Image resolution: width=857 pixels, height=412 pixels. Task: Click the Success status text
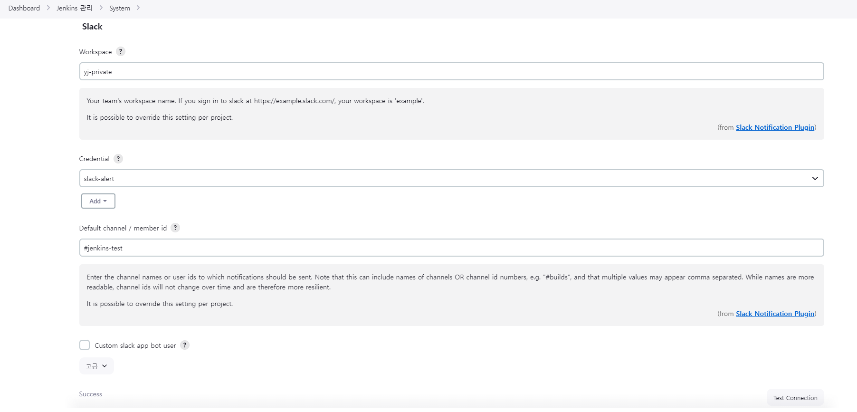pyautogui.click(x=90, y=394)
